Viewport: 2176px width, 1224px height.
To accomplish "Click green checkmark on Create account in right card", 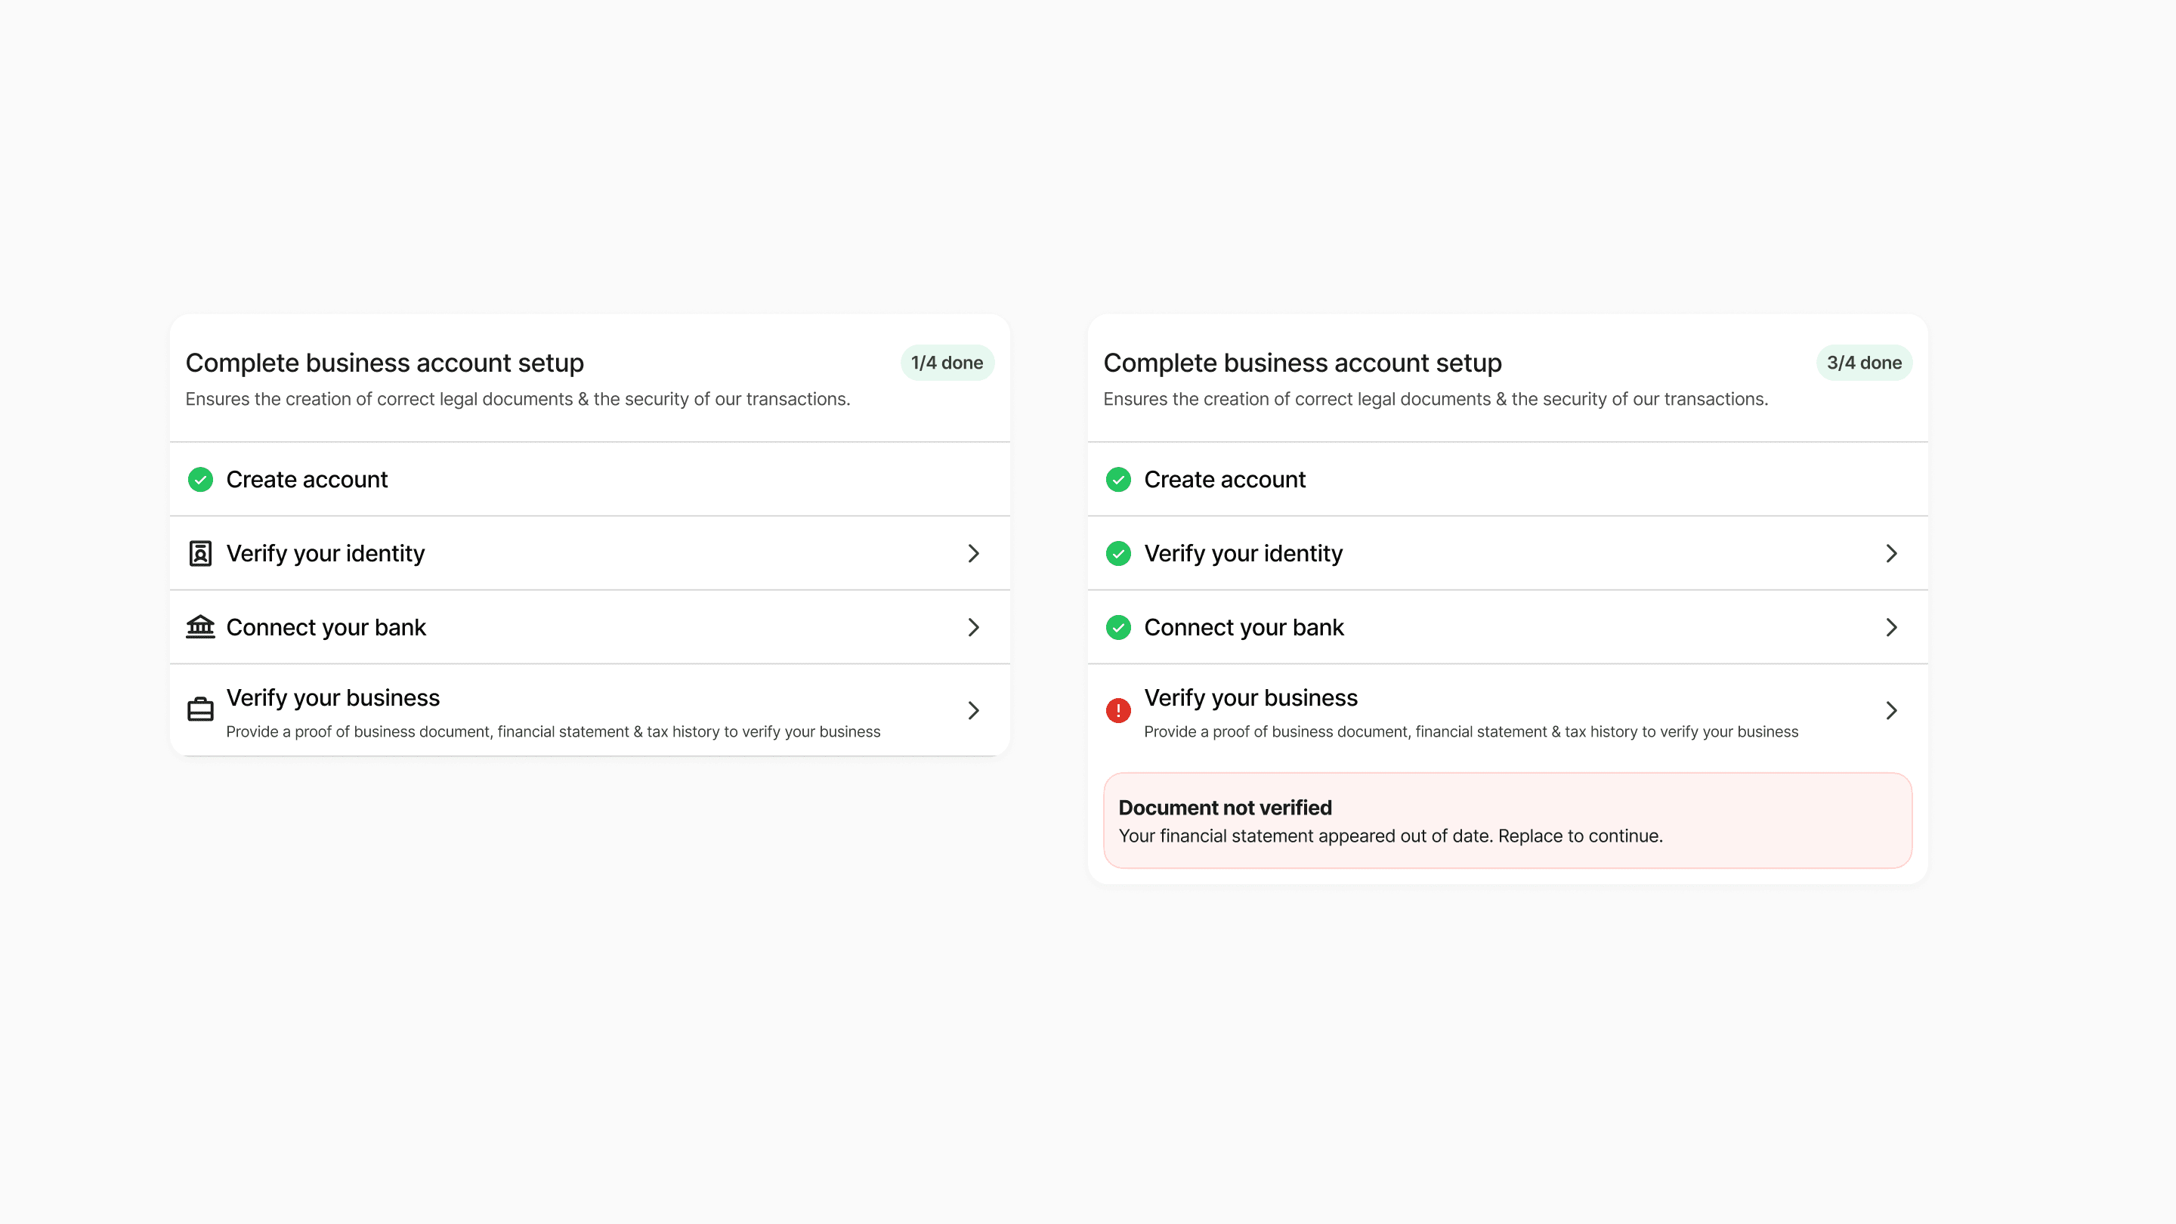I will [x=1117, y=480].
